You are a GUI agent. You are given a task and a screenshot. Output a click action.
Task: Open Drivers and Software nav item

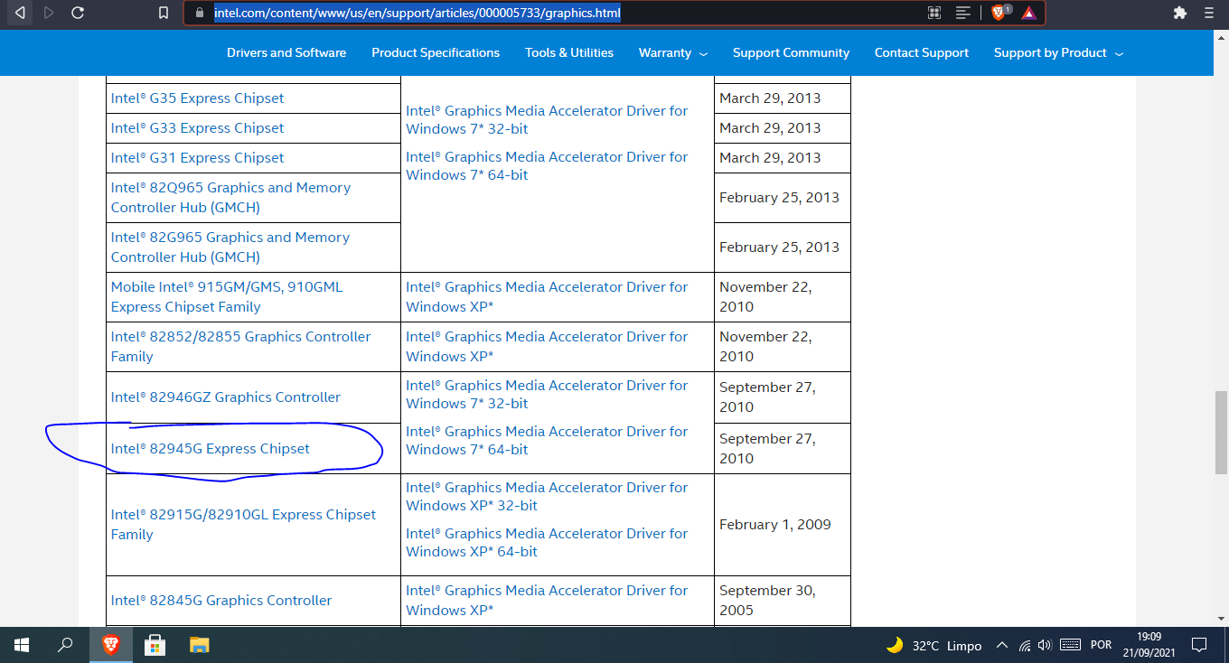pos(286,53)
